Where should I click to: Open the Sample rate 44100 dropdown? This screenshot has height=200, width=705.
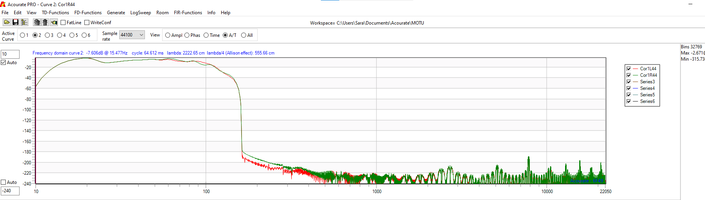point(132,35)
